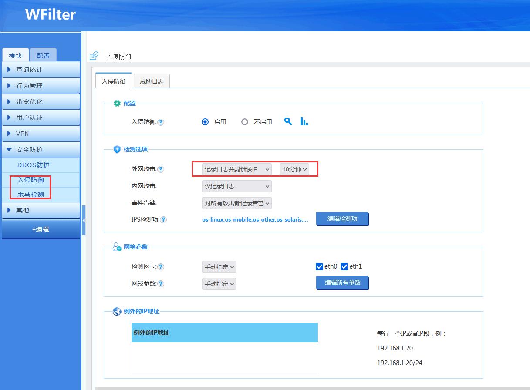Image resolution: width=530 pixels, height=390 pixels.
Task: Click help icon next to 检测网卡
Action: [161, 267]
